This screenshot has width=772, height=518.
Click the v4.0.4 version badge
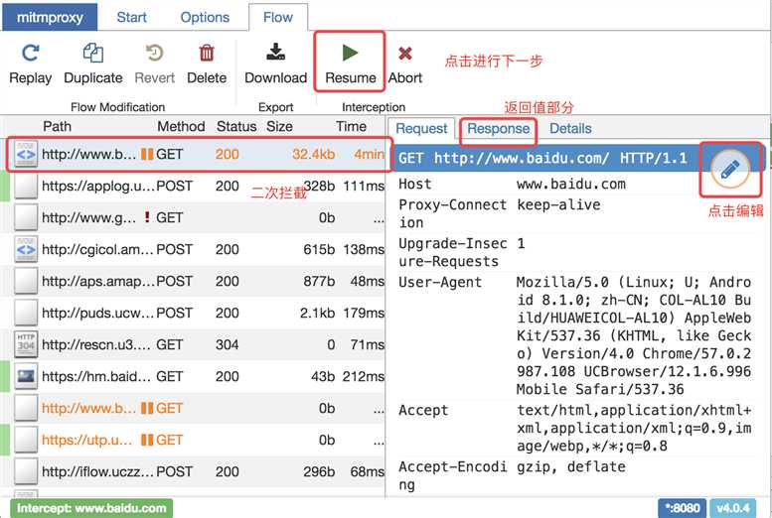point(733,508)
